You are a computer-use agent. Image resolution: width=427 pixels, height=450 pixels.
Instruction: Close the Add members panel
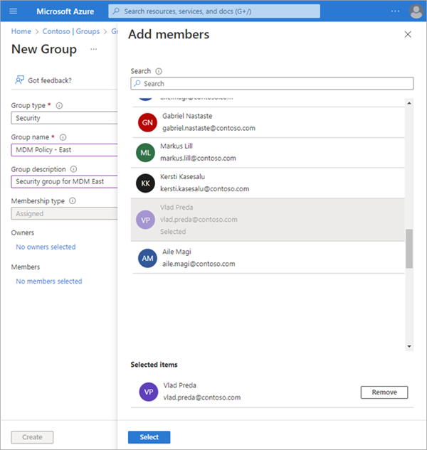[x=408, y=34]
